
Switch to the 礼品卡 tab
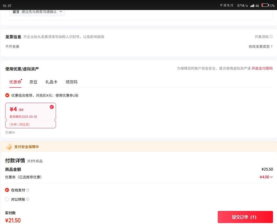tap(51, 82)
